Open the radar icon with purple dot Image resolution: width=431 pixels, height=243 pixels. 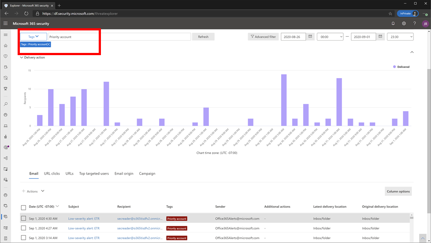click(6, 147)
